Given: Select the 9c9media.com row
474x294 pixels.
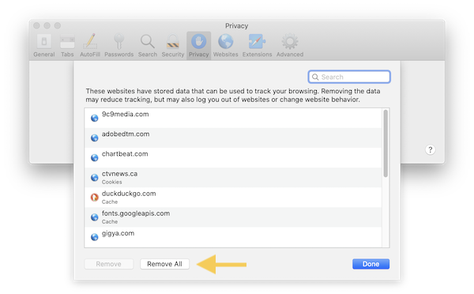Looking at the screenshot, I should (x=233, y=118).
